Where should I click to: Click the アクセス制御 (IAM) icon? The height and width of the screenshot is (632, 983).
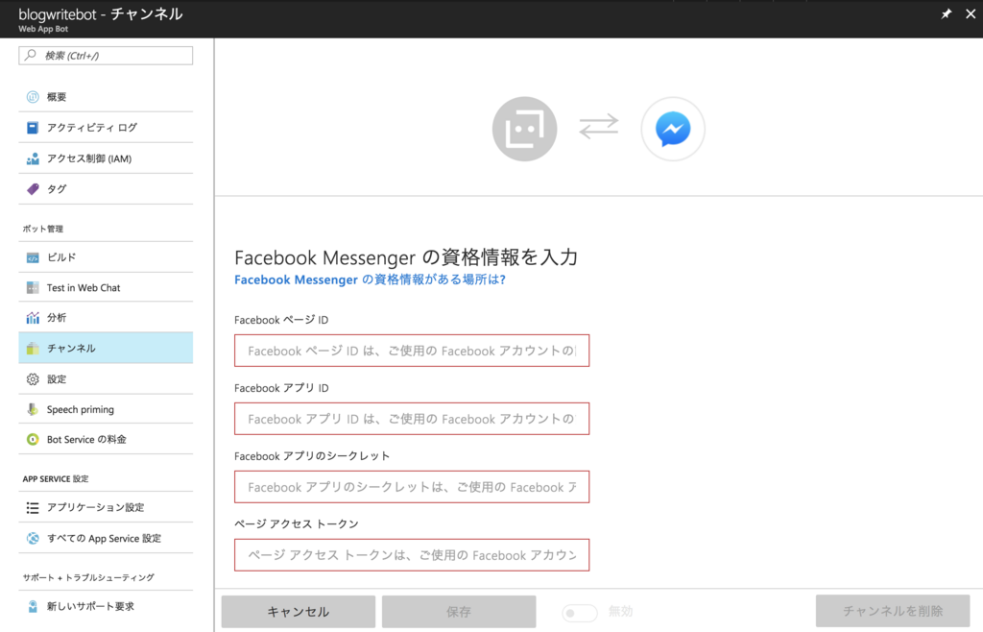[31, 158]
